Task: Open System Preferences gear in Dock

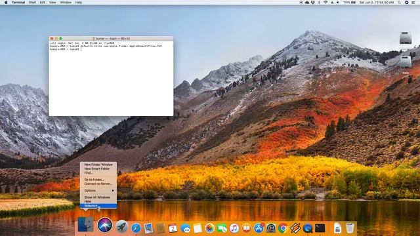Action: click(x=271, y=228)
